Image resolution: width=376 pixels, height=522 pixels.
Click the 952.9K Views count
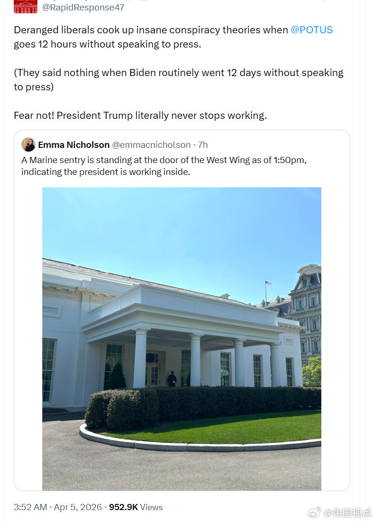pos(136,507)
